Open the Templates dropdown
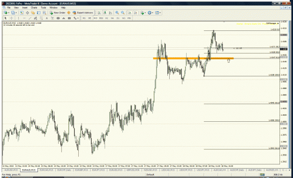The height and width of the screenshot is (178, 293). click(x=158, y=13)
